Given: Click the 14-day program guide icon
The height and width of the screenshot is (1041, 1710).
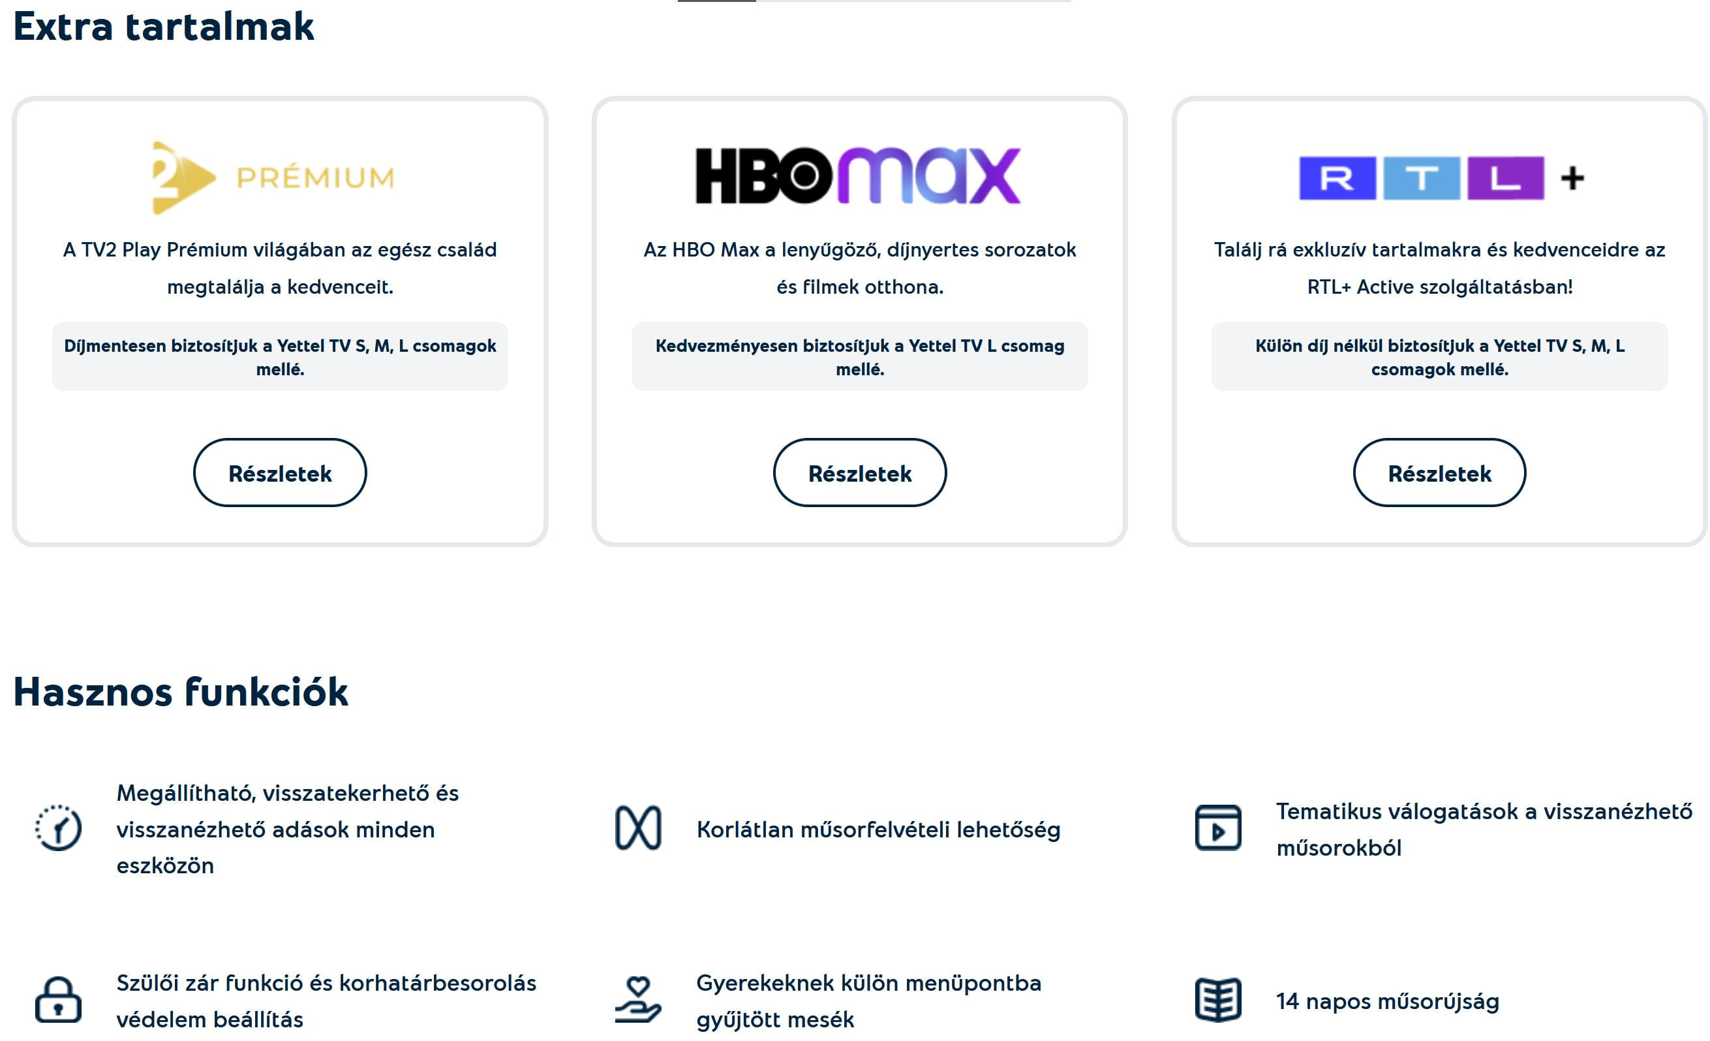Looking at the screenshot, I should [x=1217, y=999].
